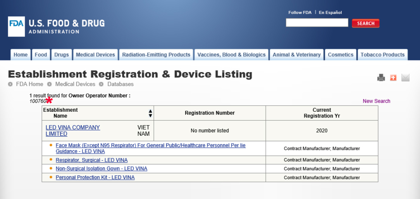Click the red SEARCH button
The image size is (420, 199).
(x=366, y=23)
